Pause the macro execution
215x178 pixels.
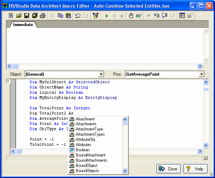click(x=115, y=16)
